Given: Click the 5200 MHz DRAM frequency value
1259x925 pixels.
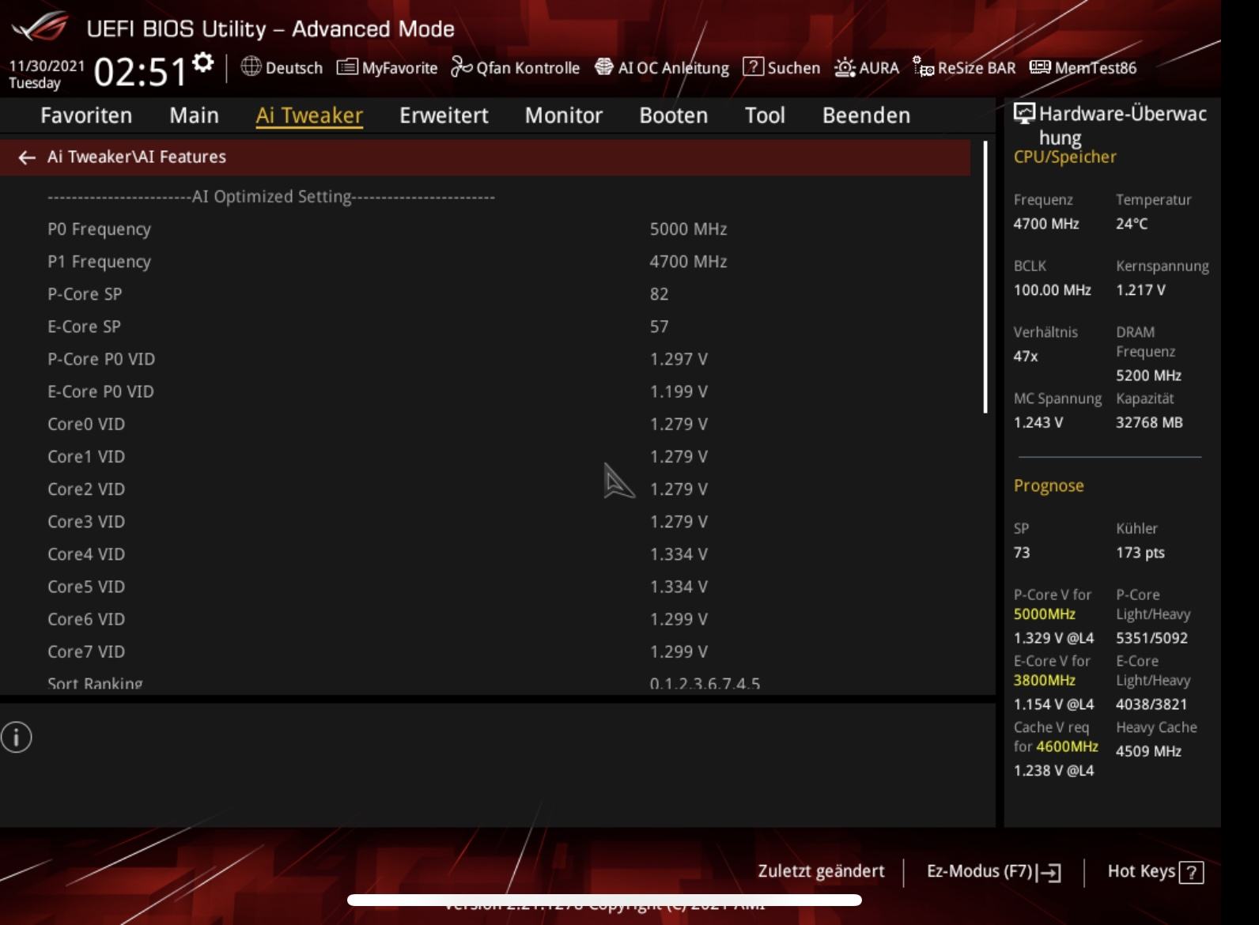Looking at the screenshot, I should coord(1148,376).
